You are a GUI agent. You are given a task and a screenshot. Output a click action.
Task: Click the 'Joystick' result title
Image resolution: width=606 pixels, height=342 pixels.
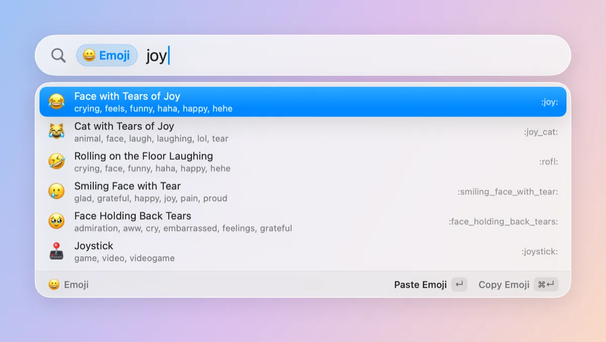pos(94,246)
